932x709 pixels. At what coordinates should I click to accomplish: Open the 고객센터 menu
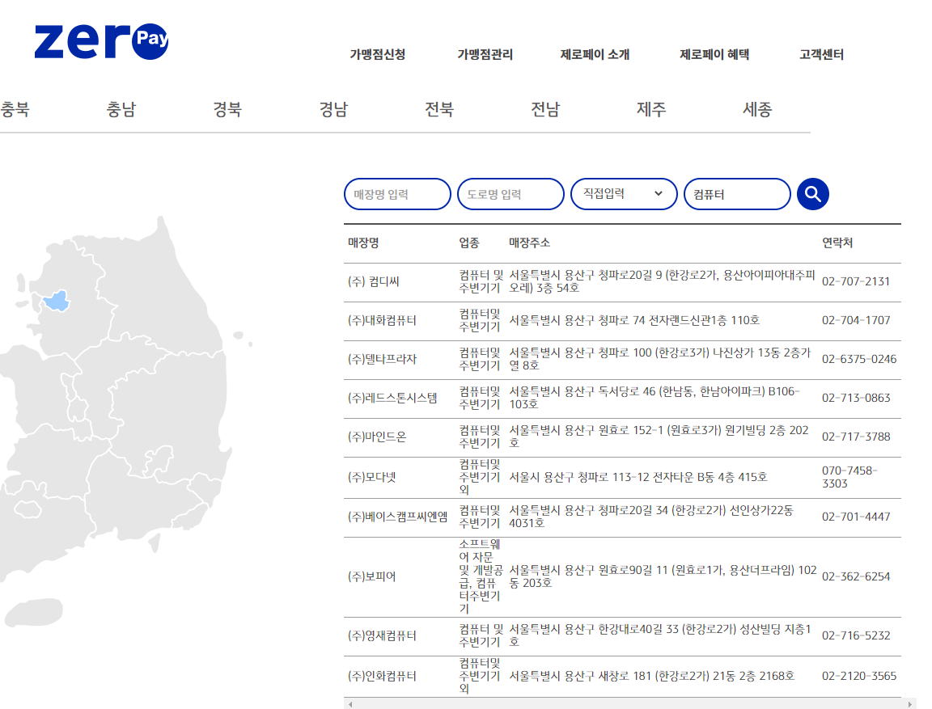pos(821,55)
